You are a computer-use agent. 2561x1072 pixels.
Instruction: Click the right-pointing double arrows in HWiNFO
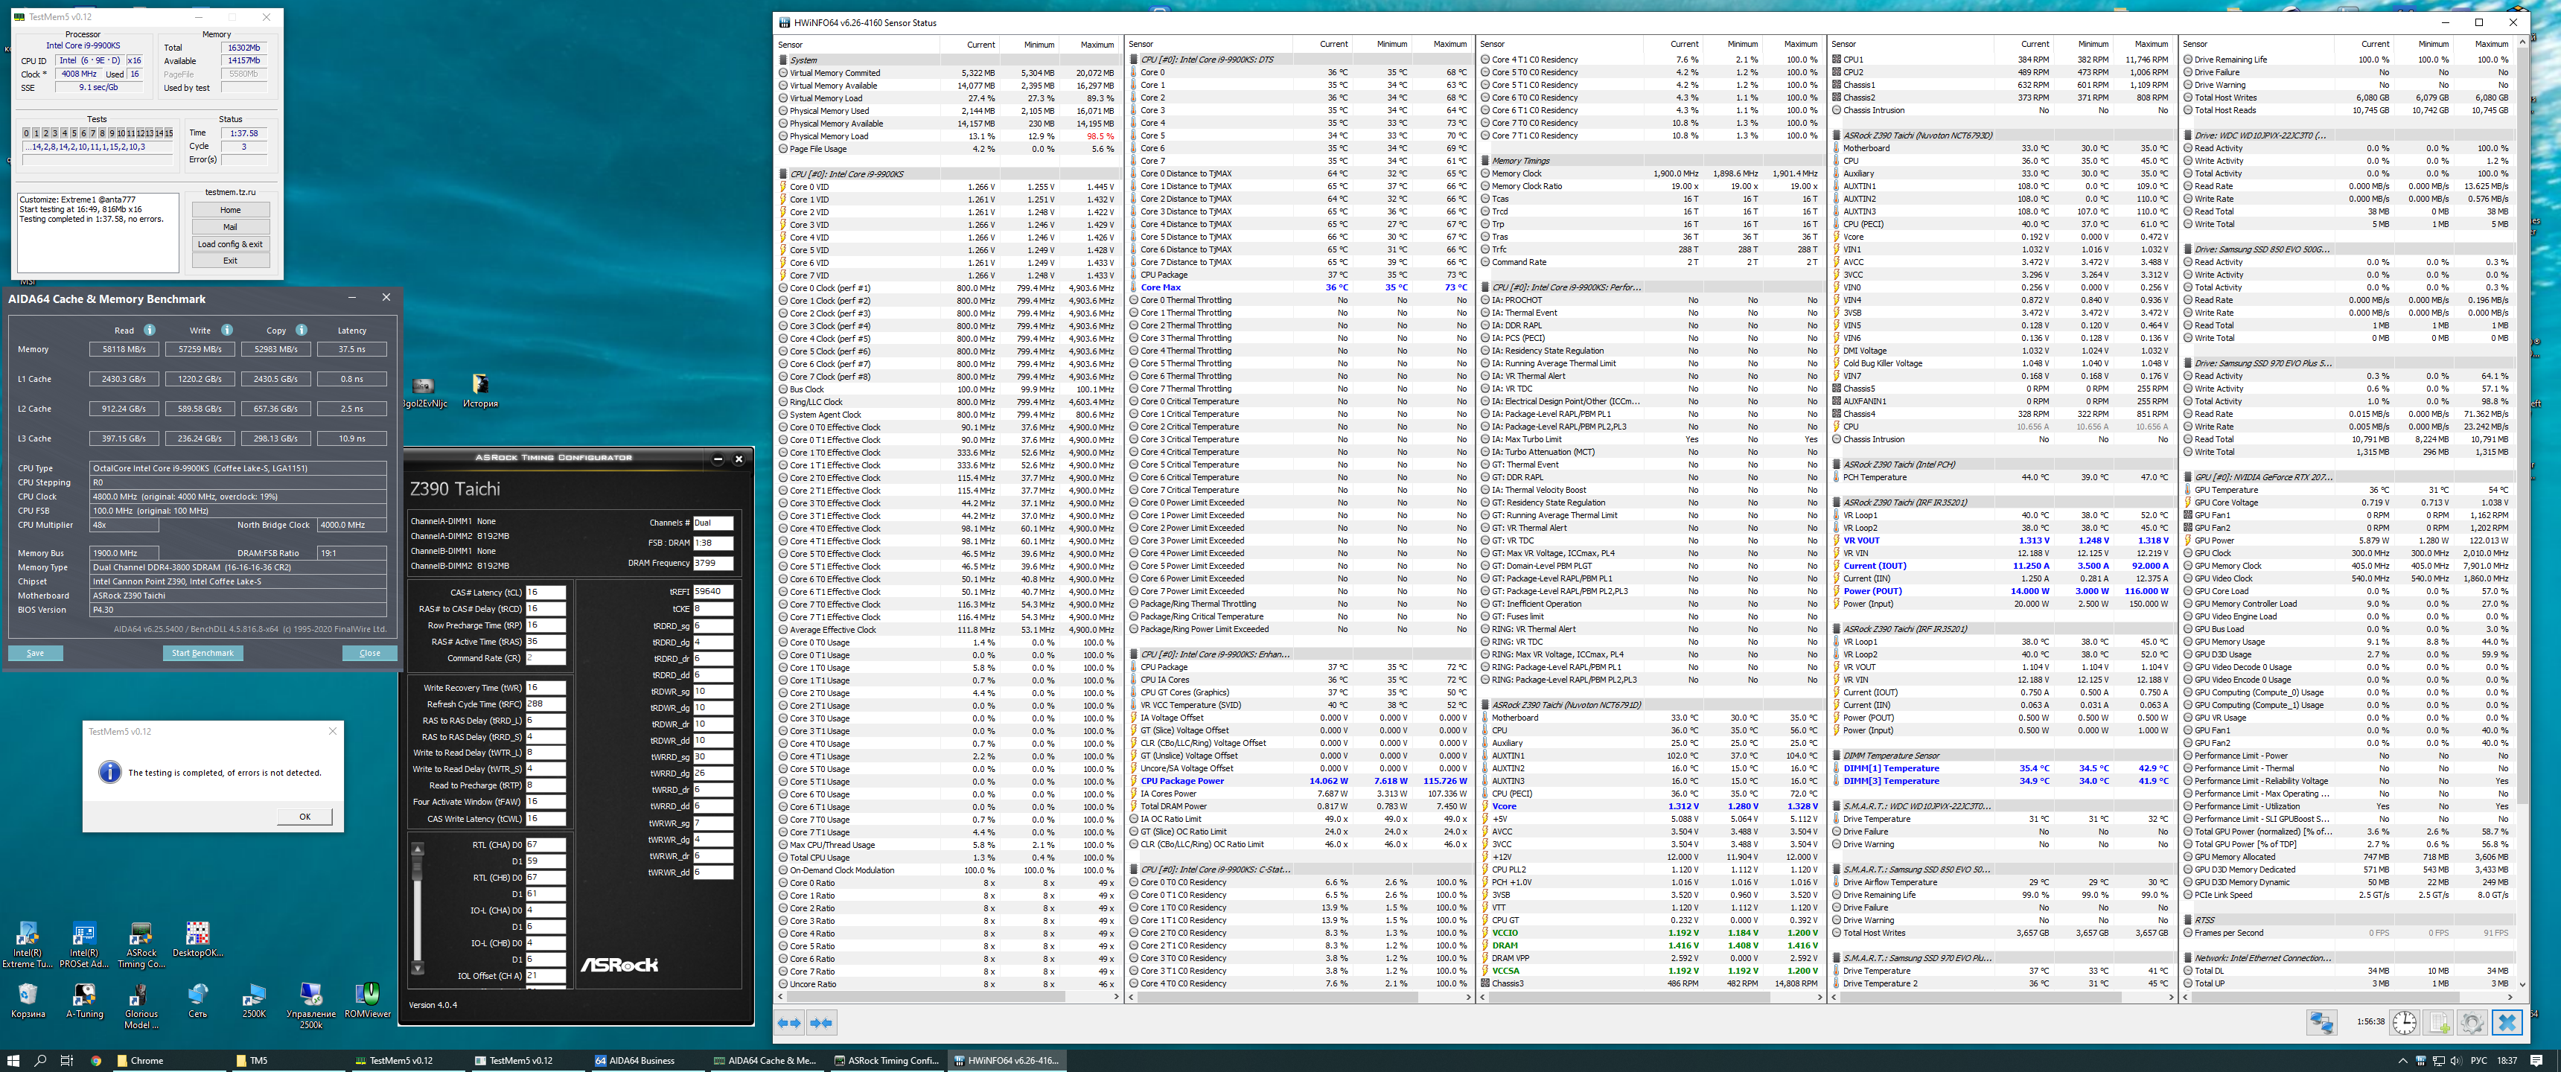[821, 1022]
